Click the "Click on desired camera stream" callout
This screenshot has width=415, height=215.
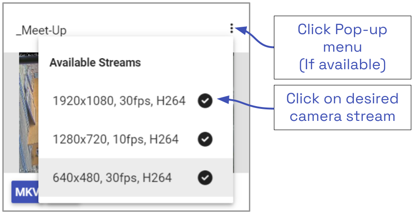pos(342,107)
